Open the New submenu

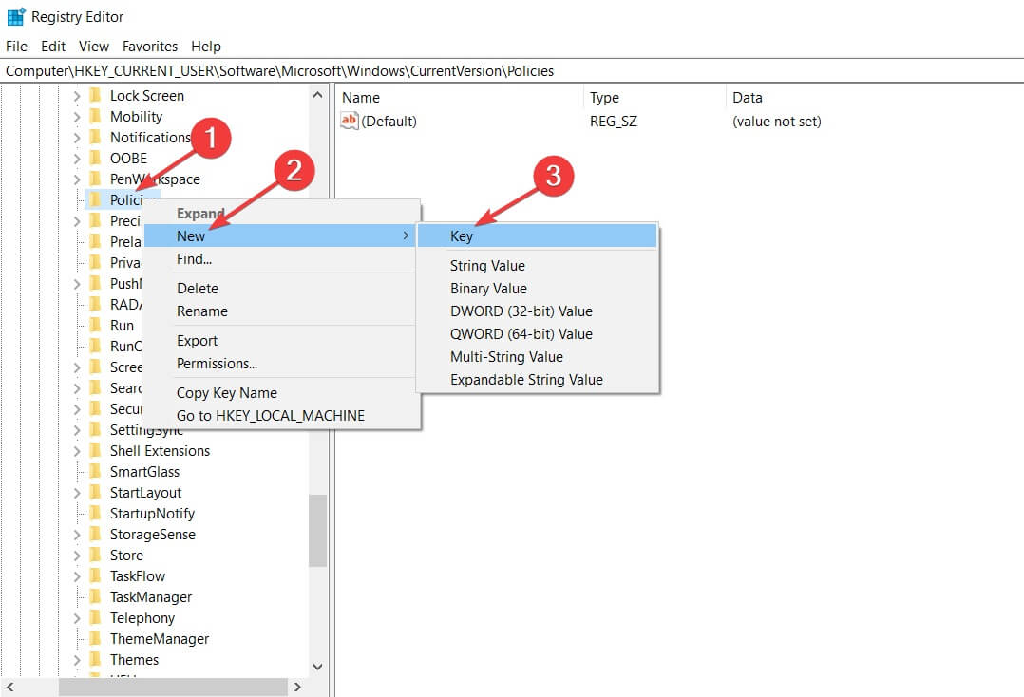281,235
